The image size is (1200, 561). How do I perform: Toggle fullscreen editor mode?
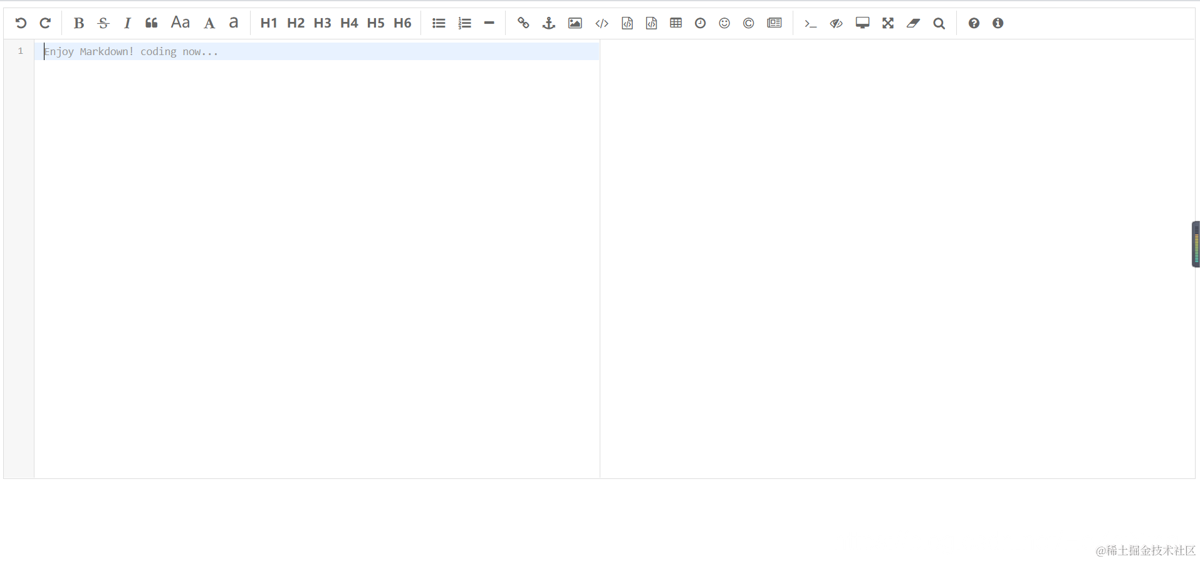coord(888,23)
